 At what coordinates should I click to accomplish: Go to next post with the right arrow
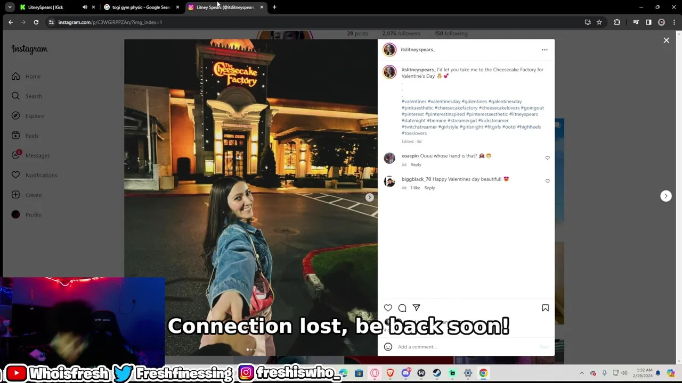pyautogui.click(x=665, y=196)
